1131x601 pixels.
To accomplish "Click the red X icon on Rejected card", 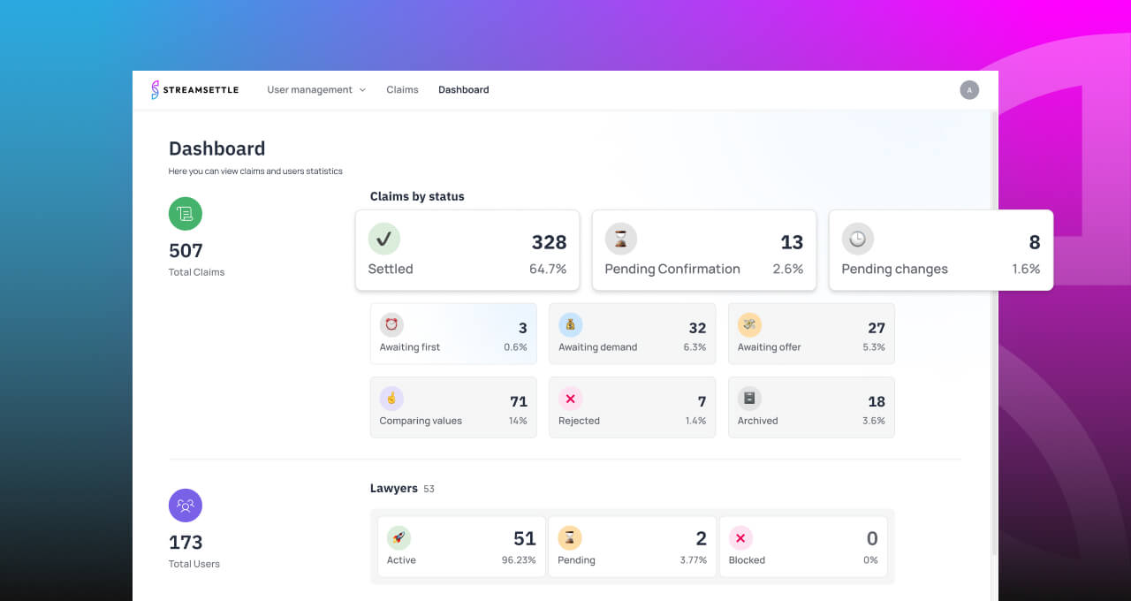I will (x=571, y=398).
